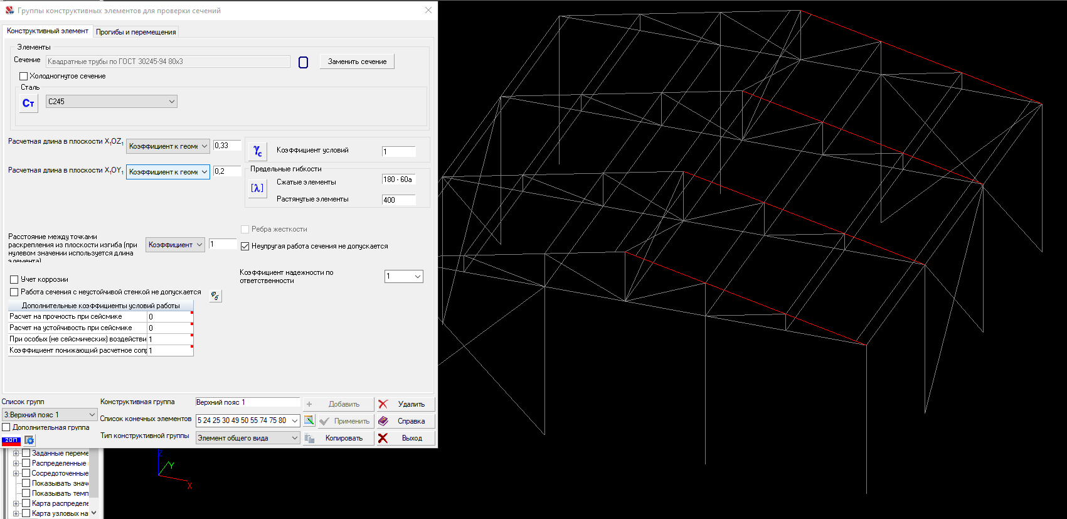
Task: Check the Распределенные tree checkbox
Action: pos(26,463)
